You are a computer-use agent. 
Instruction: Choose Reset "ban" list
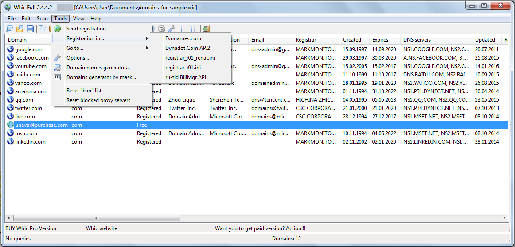pyautogui.click(x=84, y=91)
